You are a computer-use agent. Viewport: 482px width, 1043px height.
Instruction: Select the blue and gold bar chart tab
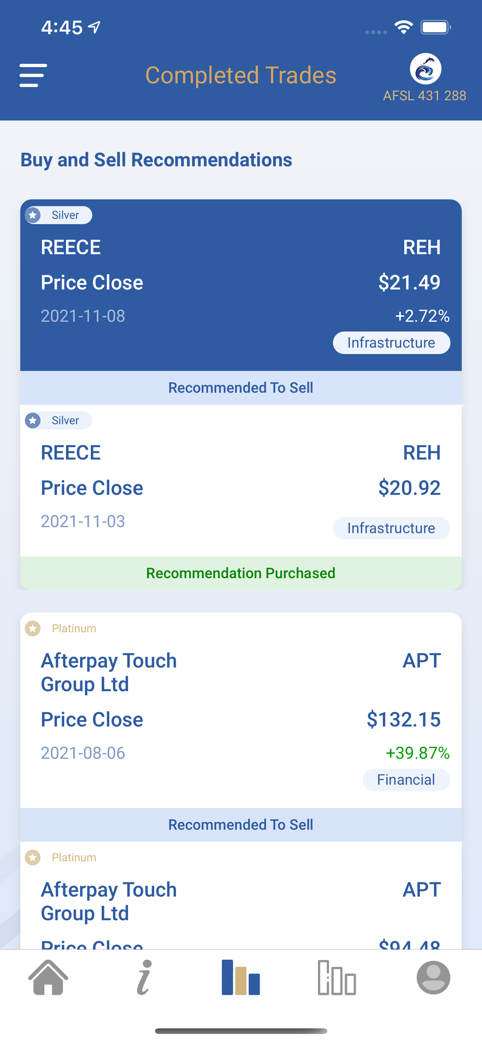click(x=241, y=977)
